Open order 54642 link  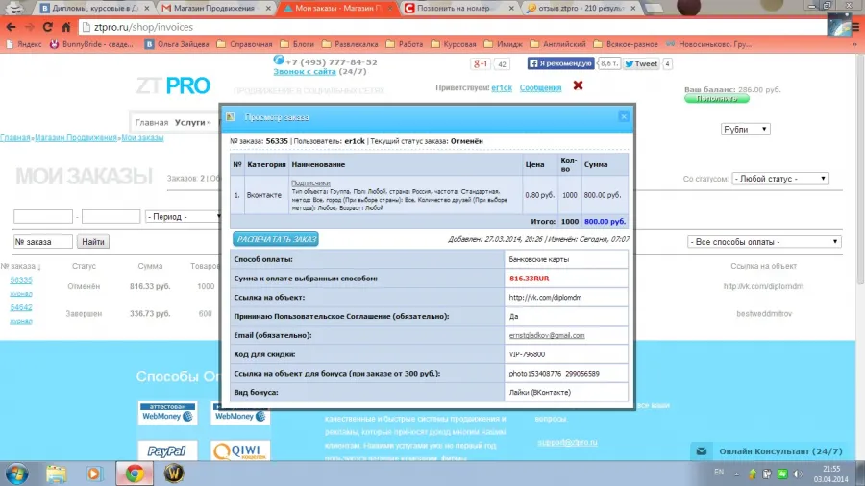(x=21, y=307)
